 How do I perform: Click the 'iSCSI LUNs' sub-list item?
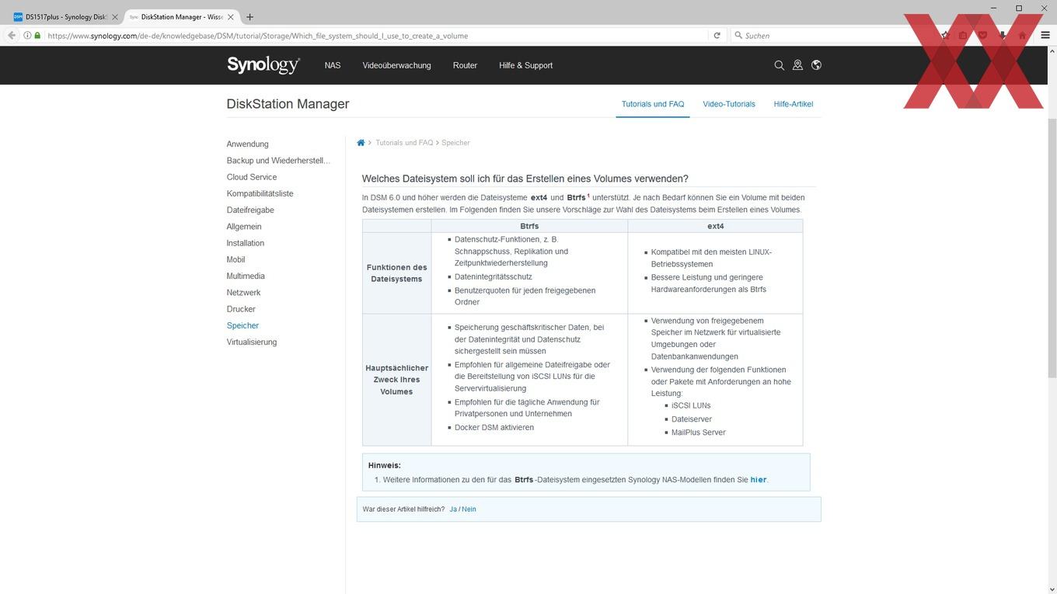point(691,405)
